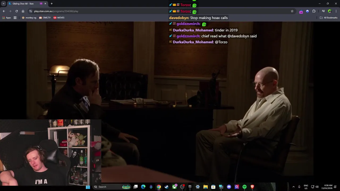340x191 pixels.
Task: Open Epic Games Launcher on taskbar
Action: [190, 187]
